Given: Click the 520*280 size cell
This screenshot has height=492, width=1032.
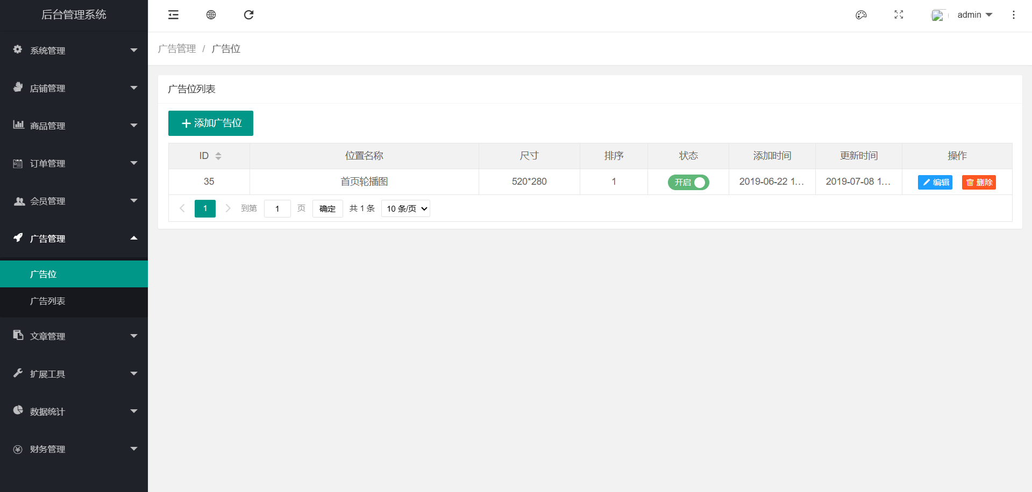Looking at the screenshot, I should (529, 182).
